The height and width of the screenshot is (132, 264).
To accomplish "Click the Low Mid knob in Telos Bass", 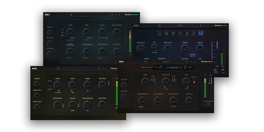I will click(166, 81).
